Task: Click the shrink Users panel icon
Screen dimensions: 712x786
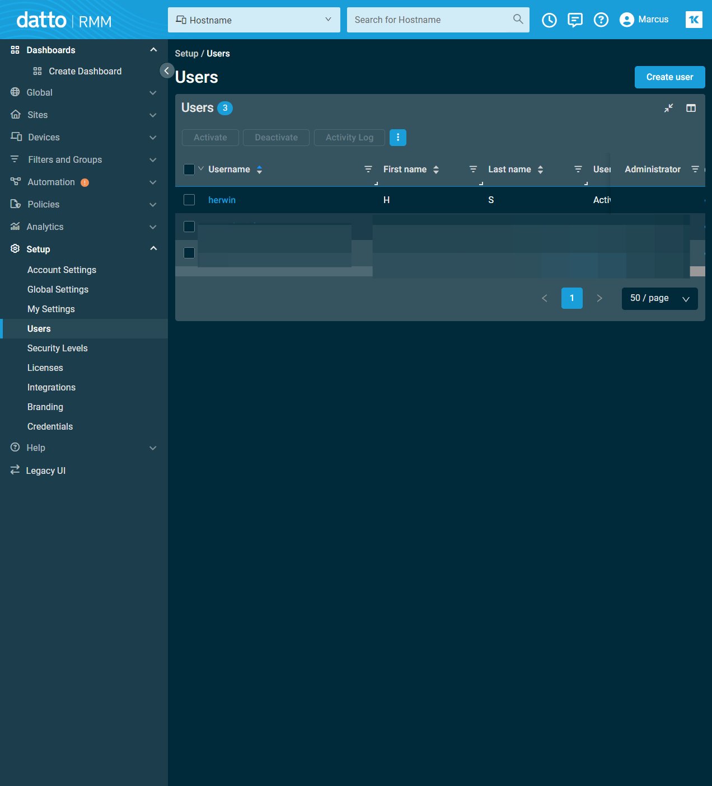Action: pyautogui.click(x=668, y=108)
